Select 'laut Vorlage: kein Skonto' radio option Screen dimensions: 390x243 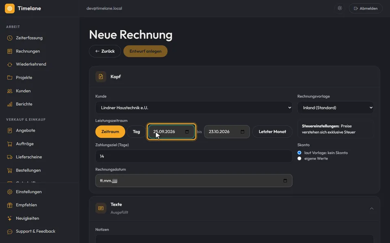(299, 153)
